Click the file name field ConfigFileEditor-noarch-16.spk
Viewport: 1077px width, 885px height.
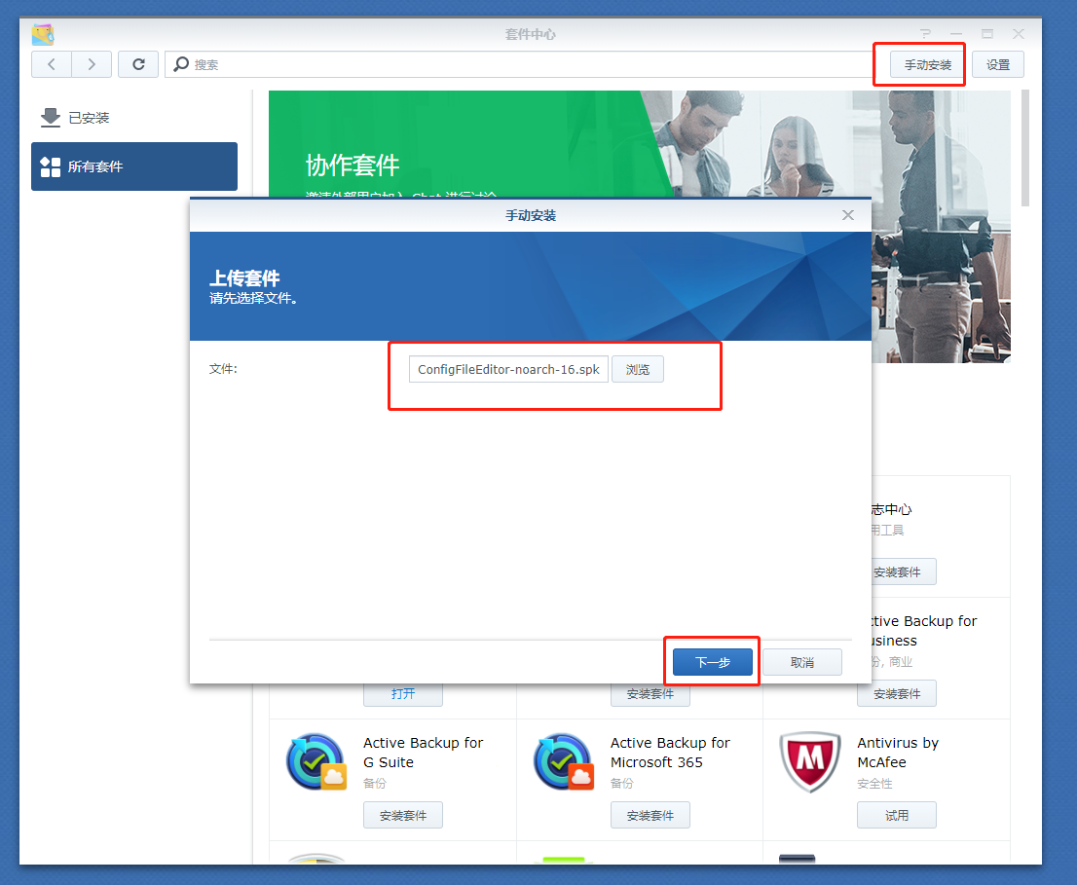[x=508, y=369]
